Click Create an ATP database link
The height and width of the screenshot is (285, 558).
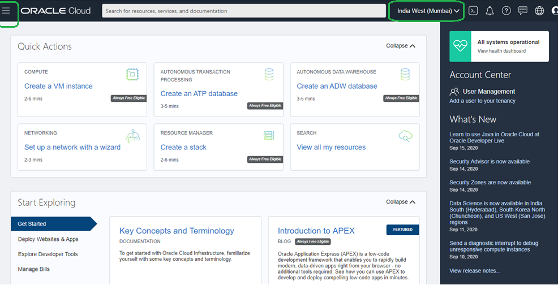pyautogui.click(x=199, y=93)
